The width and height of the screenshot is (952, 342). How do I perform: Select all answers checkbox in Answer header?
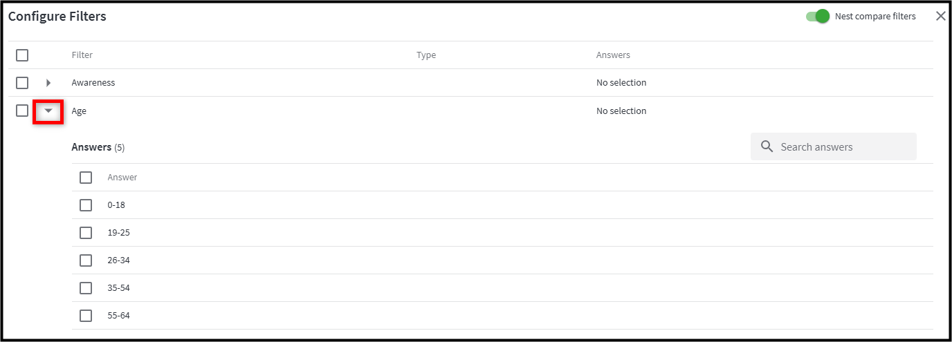(x=86, y=178)
